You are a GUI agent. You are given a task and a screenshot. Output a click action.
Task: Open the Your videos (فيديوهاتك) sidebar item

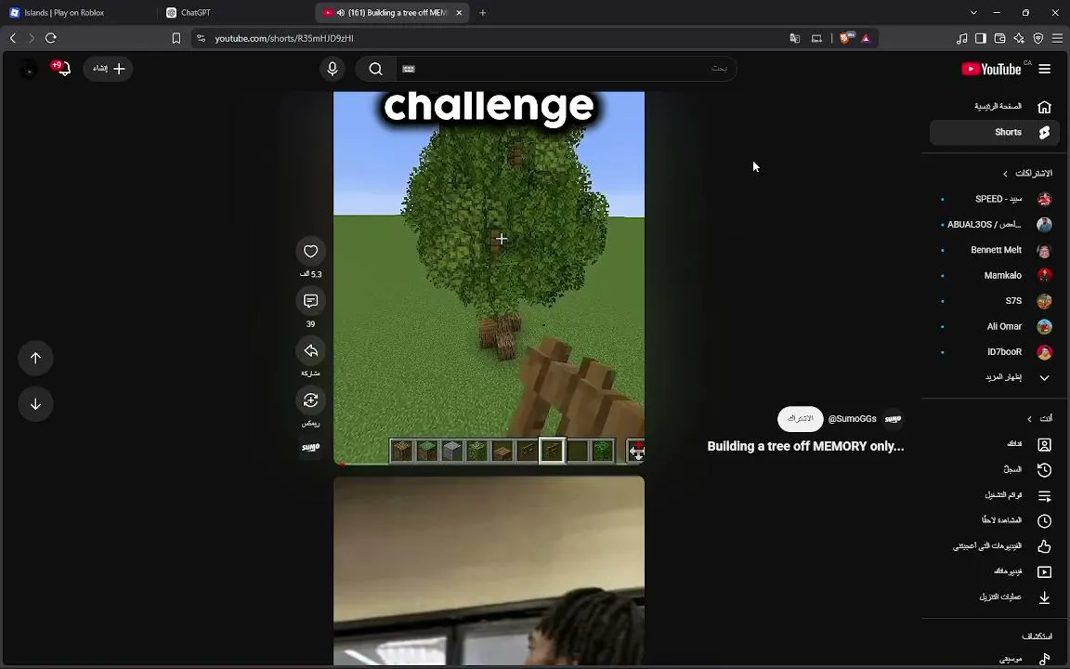pos(995,572)
